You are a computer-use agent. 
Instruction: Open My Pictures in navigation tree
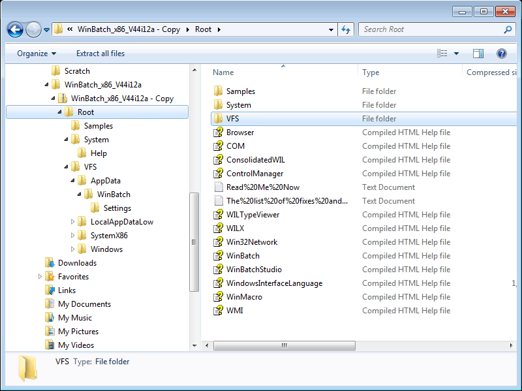click(x=72, y=332)
